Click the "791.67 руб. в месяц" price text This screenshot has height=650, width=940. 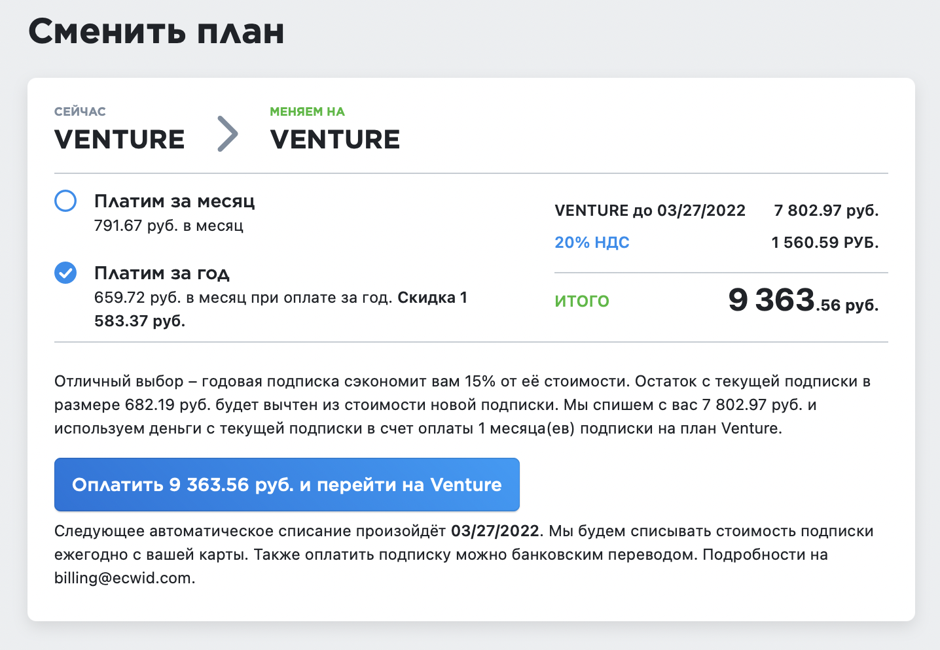169,226
